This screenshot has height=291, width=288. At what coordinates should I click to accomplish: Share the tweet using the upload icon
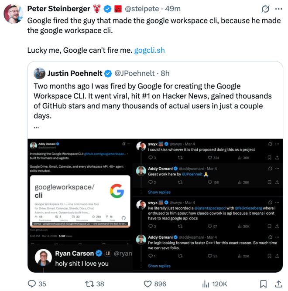click(278, 284)
